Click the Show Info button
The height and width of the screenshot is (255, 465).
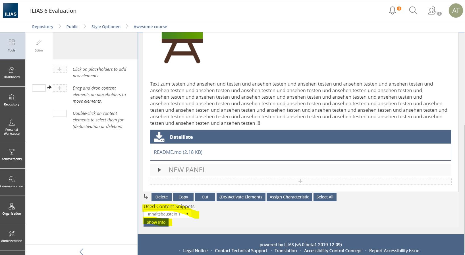156,222
